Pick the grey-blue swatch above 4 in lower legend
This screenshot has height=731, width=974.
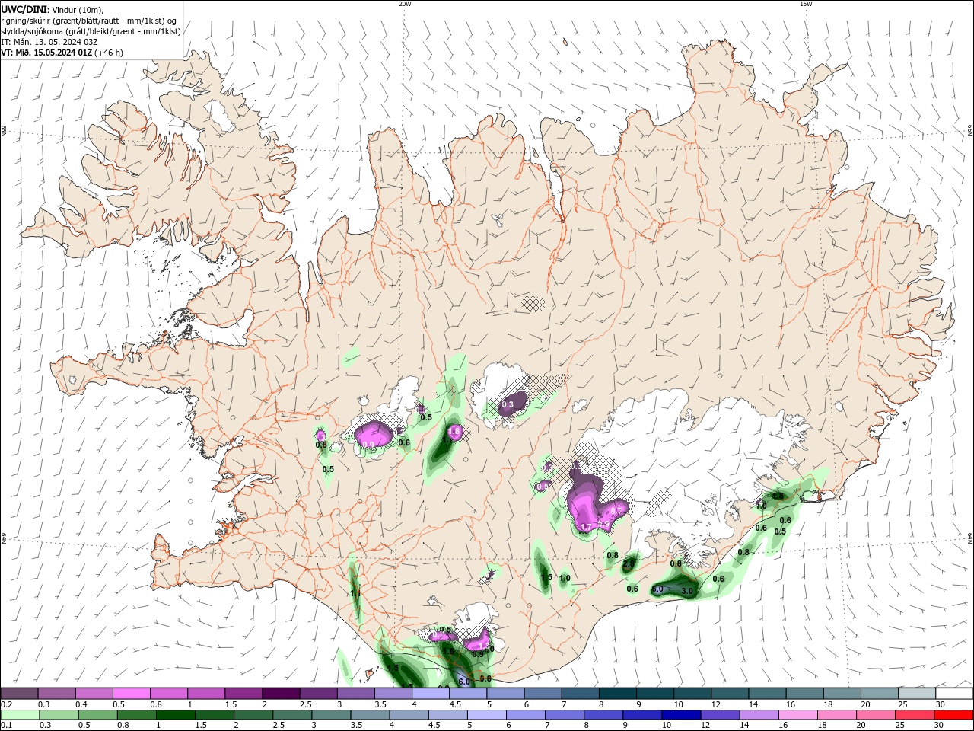(x=409, y=715)
